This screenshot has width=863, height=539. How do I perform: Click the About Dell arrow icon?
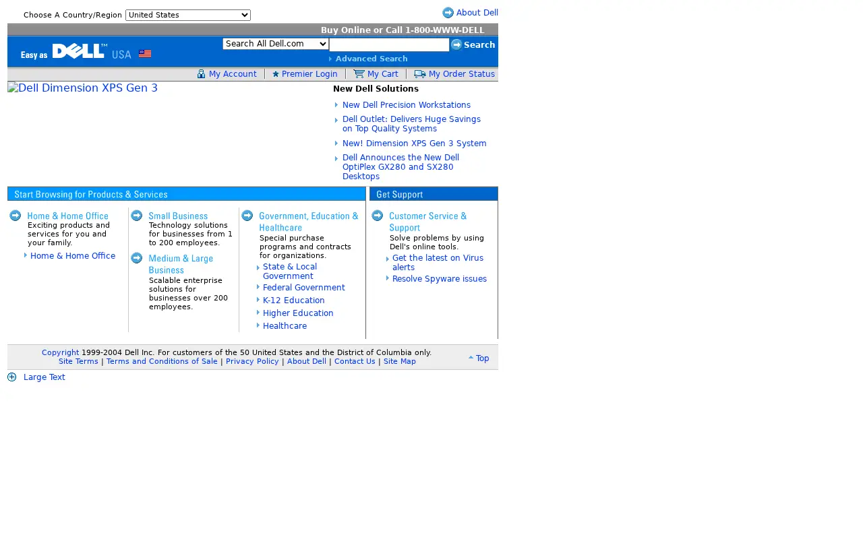448,13
